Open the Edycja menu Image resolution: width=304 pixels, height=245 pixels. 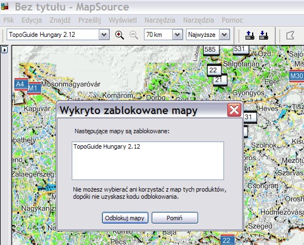[x=31, y=20]
